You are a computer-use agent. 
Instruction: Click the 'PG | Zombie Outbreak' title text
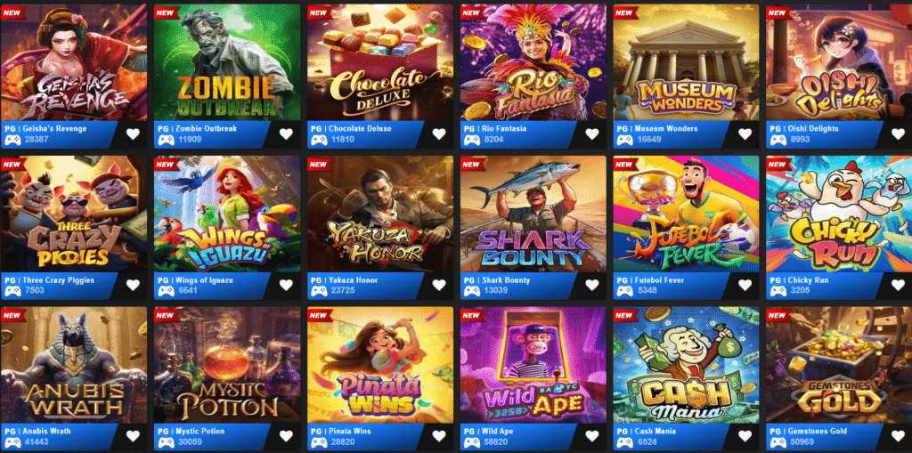tap(197, 128)
